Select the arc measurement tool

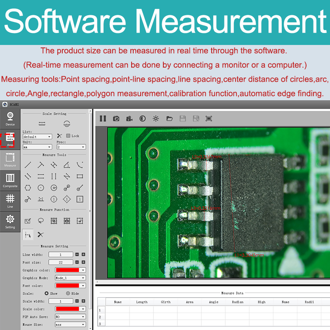(x=80, y=165)
